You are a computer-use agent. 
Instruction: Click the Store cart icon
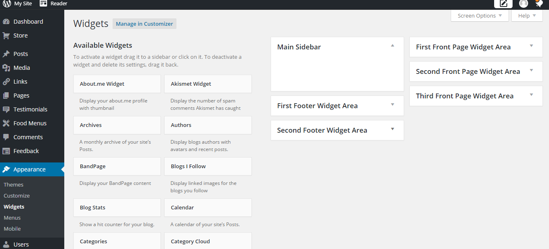6,36
